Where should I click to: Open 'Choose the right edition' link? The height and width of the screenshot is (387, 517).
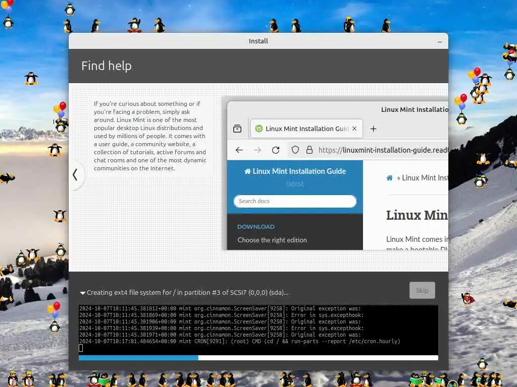[272, 240]
